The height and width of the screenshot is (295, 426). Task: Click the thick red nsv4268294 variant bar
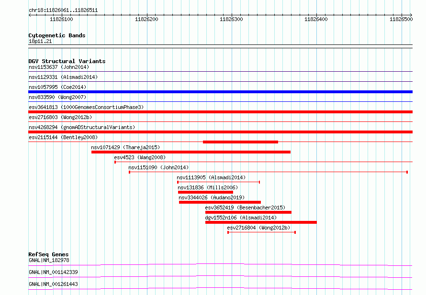(220, 132)
